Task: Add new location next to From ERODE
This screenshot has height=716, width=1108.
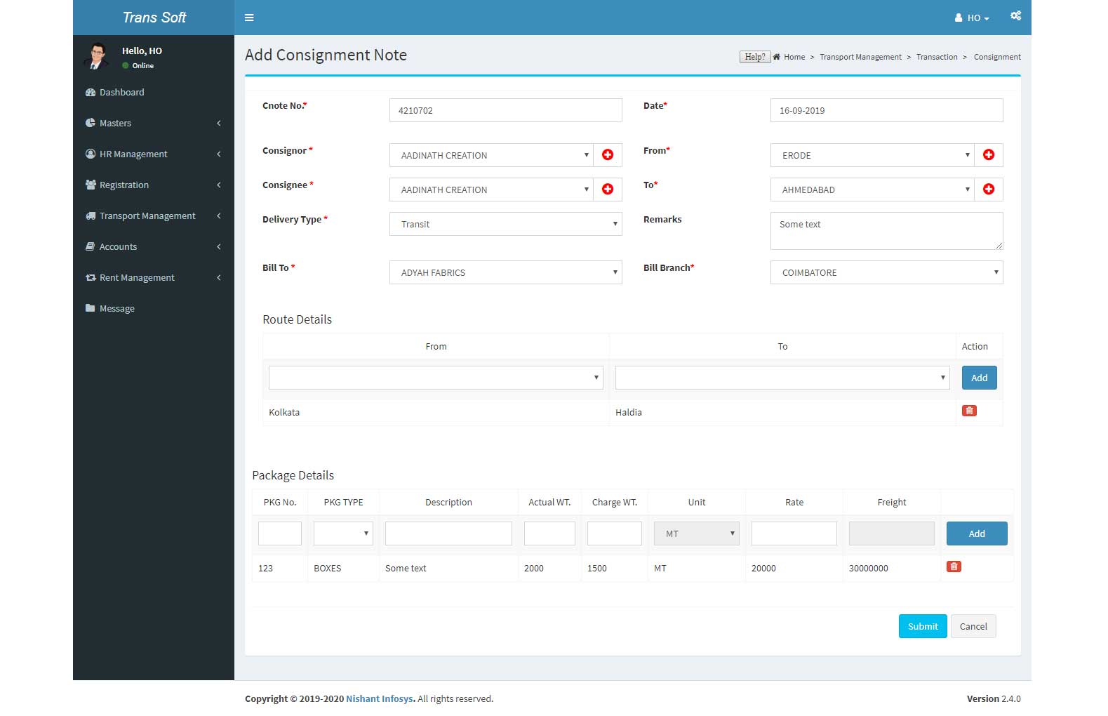Action: click(989, 155)
